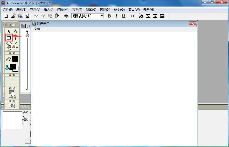
Task: Open the 编辑(E) menu
Action: click(x=21, y=10)
